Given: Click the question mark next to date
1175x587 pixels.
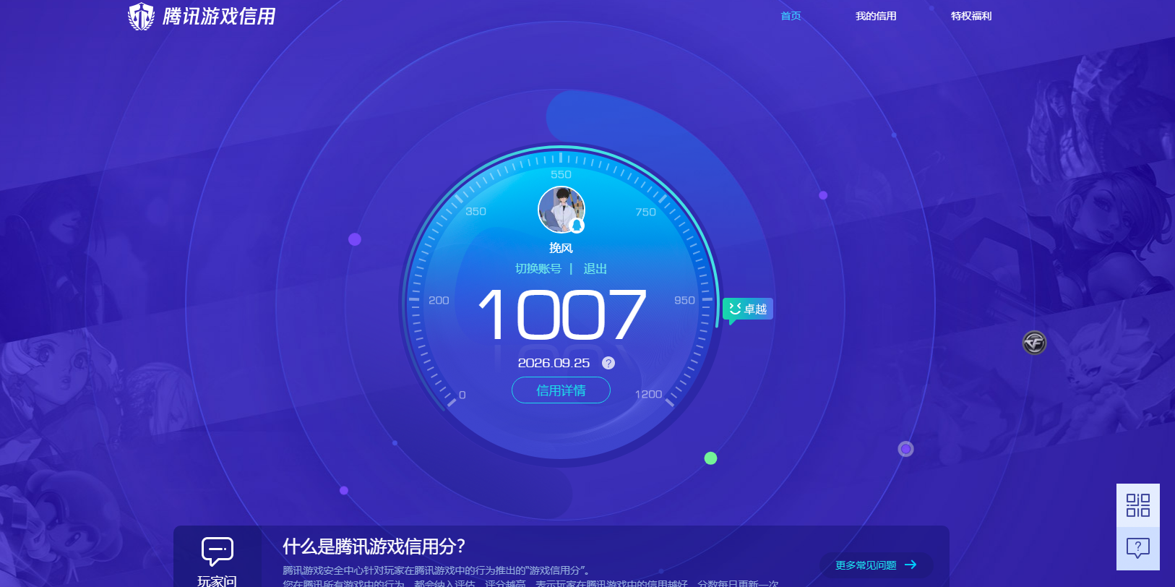Looking at the screenshot, I should (x=608, y=363).
